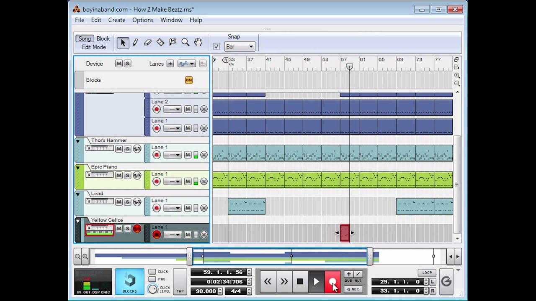The height and width of the screenshot is (301, 536).
Task: Toggle automation for Epic Piano track
Action: click(x=137, y=175)
